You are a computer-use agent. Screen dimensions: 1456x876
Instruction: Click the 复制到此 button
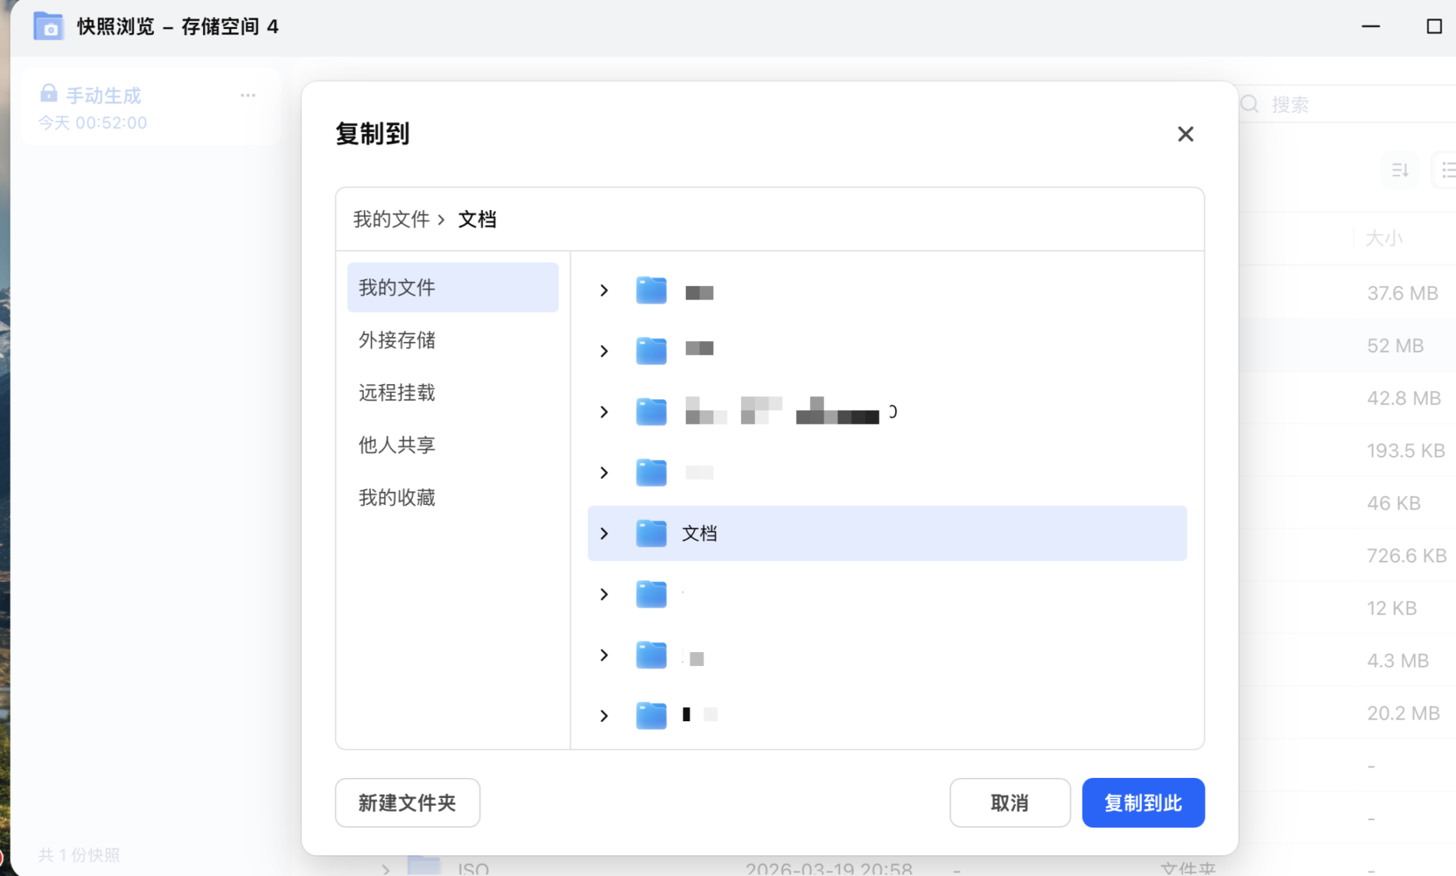[x=1143, y=802]
